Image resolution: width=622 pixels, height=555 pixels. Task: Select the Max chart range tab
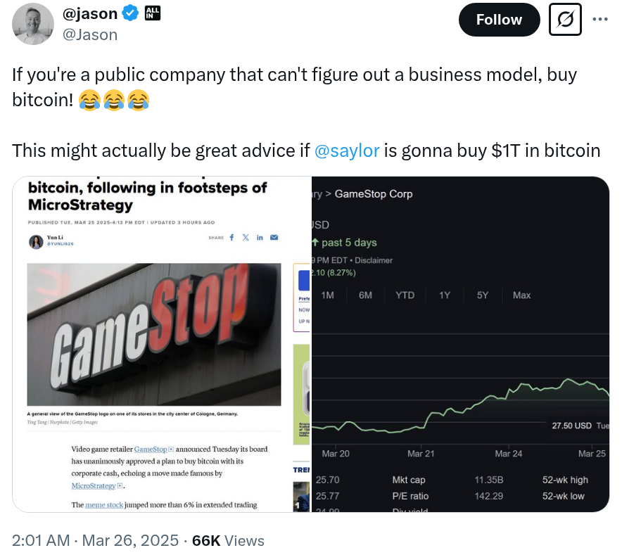(x=521, y=295)
